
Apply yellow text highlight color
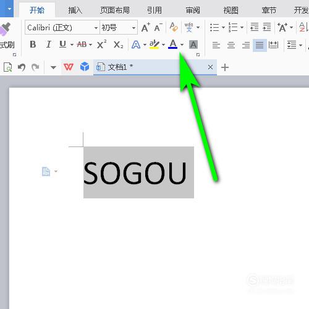coord(154,44)
